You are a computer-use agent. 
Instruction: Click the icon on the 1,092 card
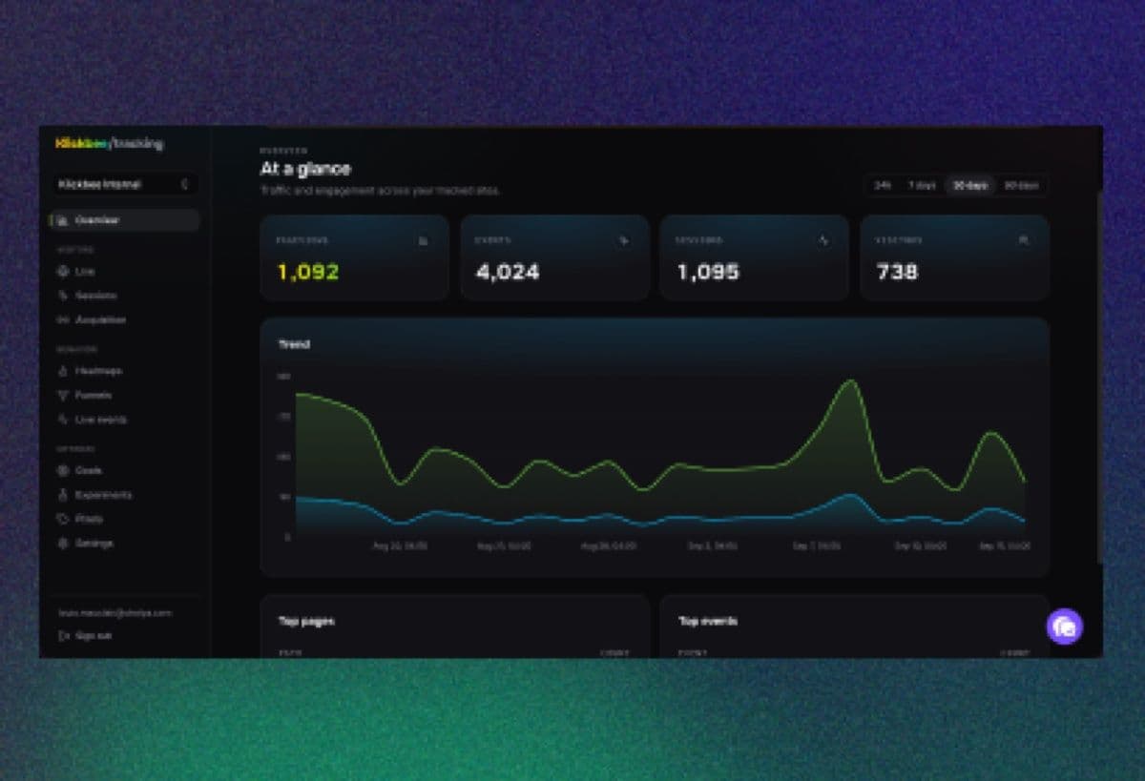[424, 241]
